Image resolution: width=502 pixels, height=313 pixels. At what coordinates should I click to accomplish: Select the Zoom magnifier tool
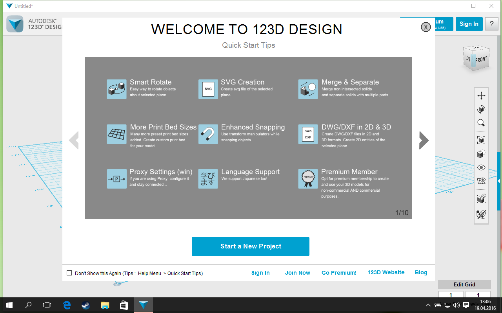point(481,123)
